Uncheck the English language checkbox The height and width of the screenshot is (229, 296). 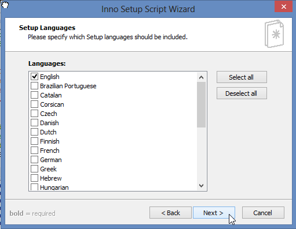[34, 77]
